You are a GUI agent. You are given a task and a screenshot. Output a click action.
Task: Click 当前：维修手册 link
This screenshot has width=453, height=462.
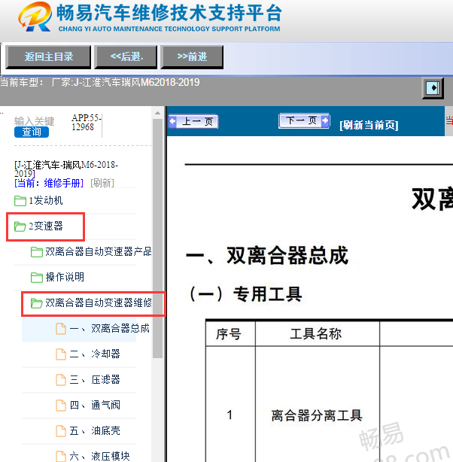pos(49,184)
